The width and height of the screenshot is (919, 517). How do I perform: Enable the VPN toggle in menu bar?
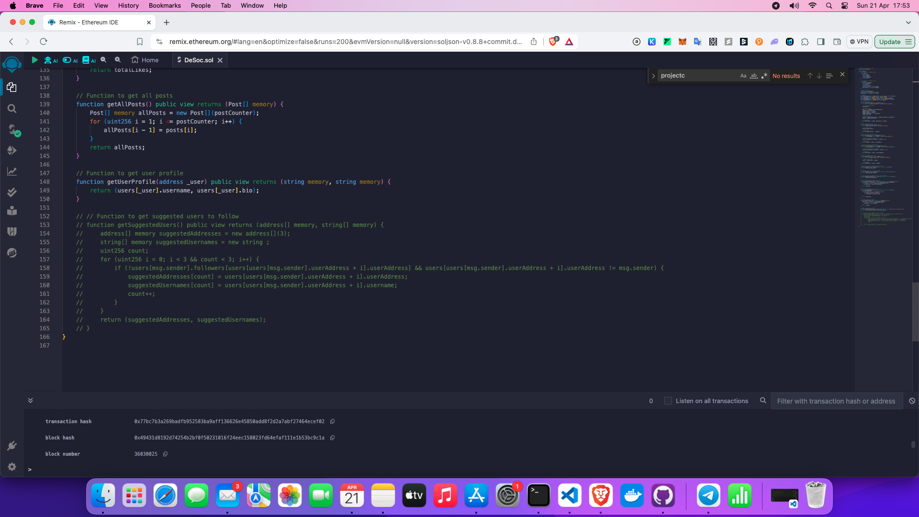point(860,42)
